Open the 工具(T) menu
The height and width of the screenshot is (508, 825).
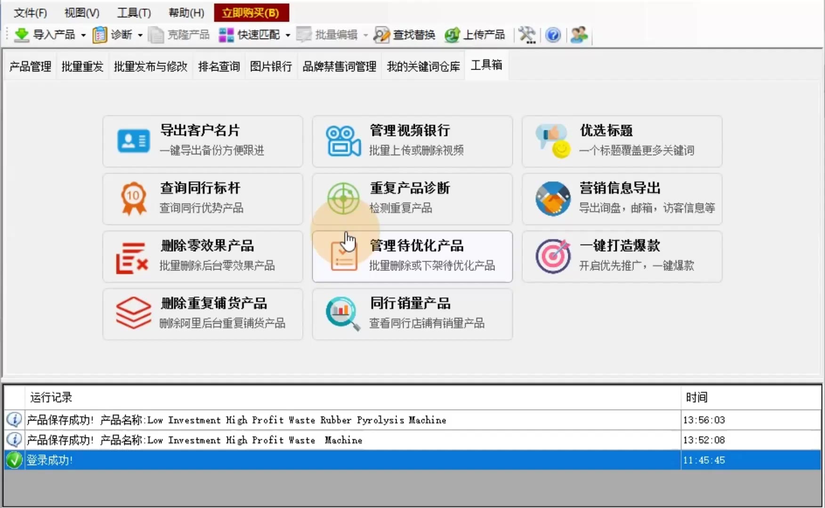click(134, 13)
